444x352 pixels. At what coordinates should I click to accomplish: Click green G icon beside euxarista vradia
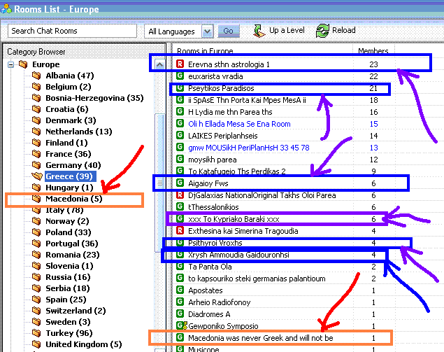(180, 76)
